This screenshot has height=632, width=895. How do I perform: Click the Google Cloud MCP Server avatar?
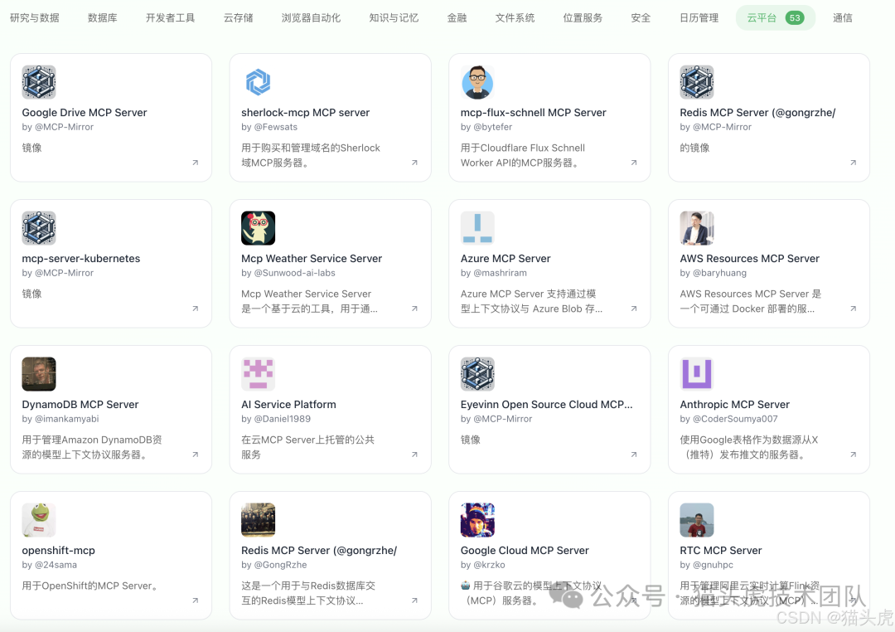point(477,520)
